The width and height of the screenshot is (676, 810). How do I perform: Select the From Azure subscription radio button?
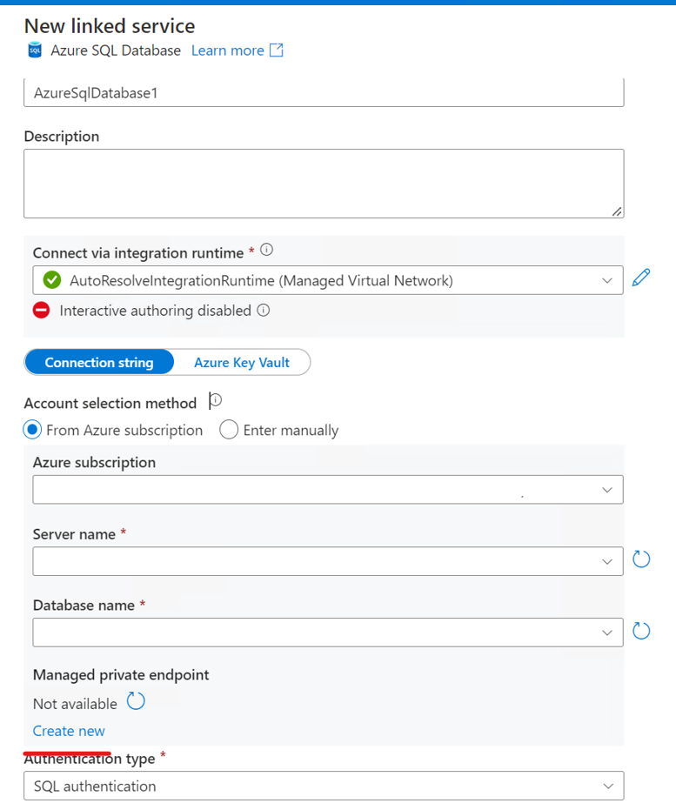click(x=32, y=430)
